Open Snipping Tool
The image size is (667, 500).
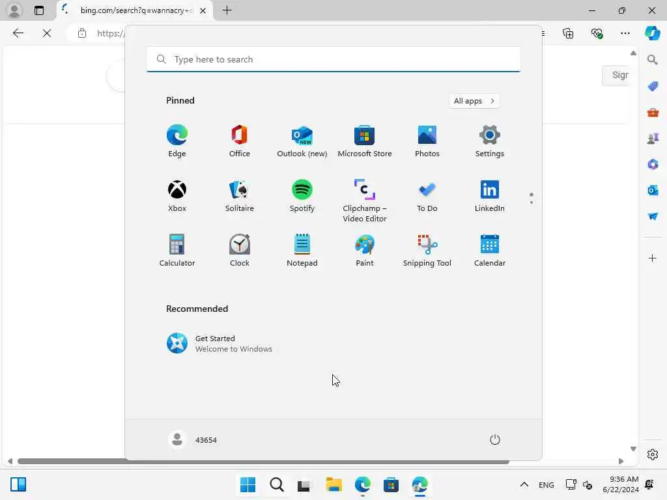pyautogui.click(x=427, y=251)
